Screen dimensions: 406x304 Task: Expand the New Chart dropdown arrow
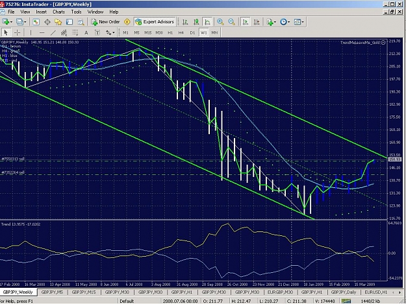(x=11, y=22)
